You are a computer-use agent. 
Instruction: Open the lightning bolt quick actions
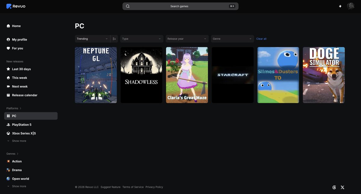tap(340, 6)
